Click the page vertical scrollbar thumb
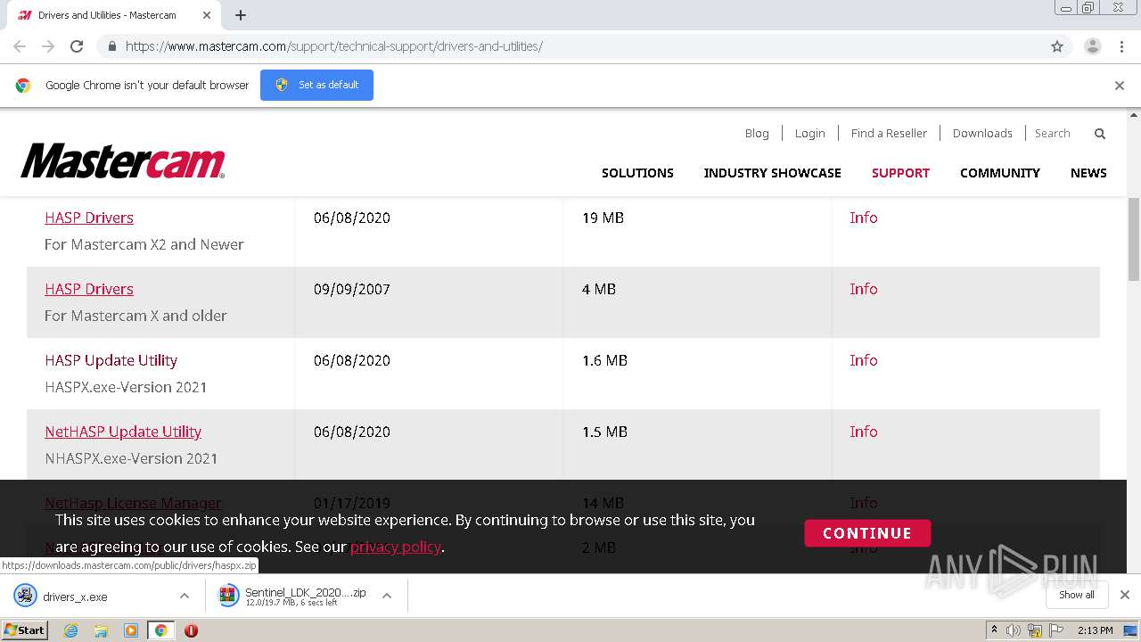Screen dimensions: 1141x642 [x=1134, y=239]
